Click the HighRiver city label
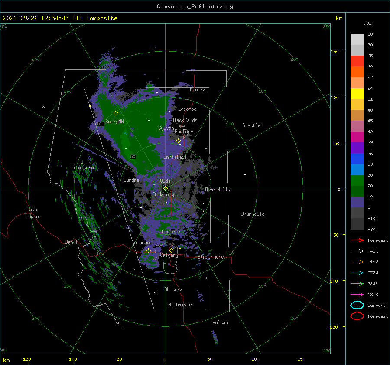390x365 pixels. (x=180, y=305)
